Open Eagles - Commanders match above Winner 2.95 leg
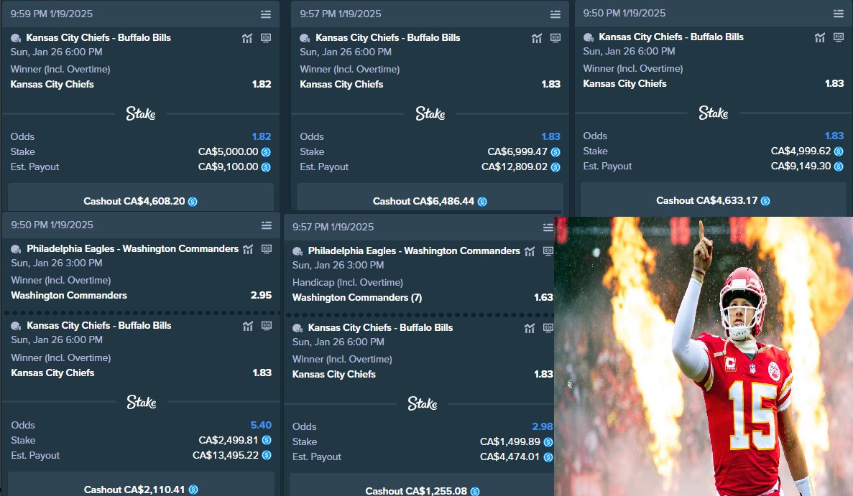Screen dimensions: 853x496 point(133,249)
